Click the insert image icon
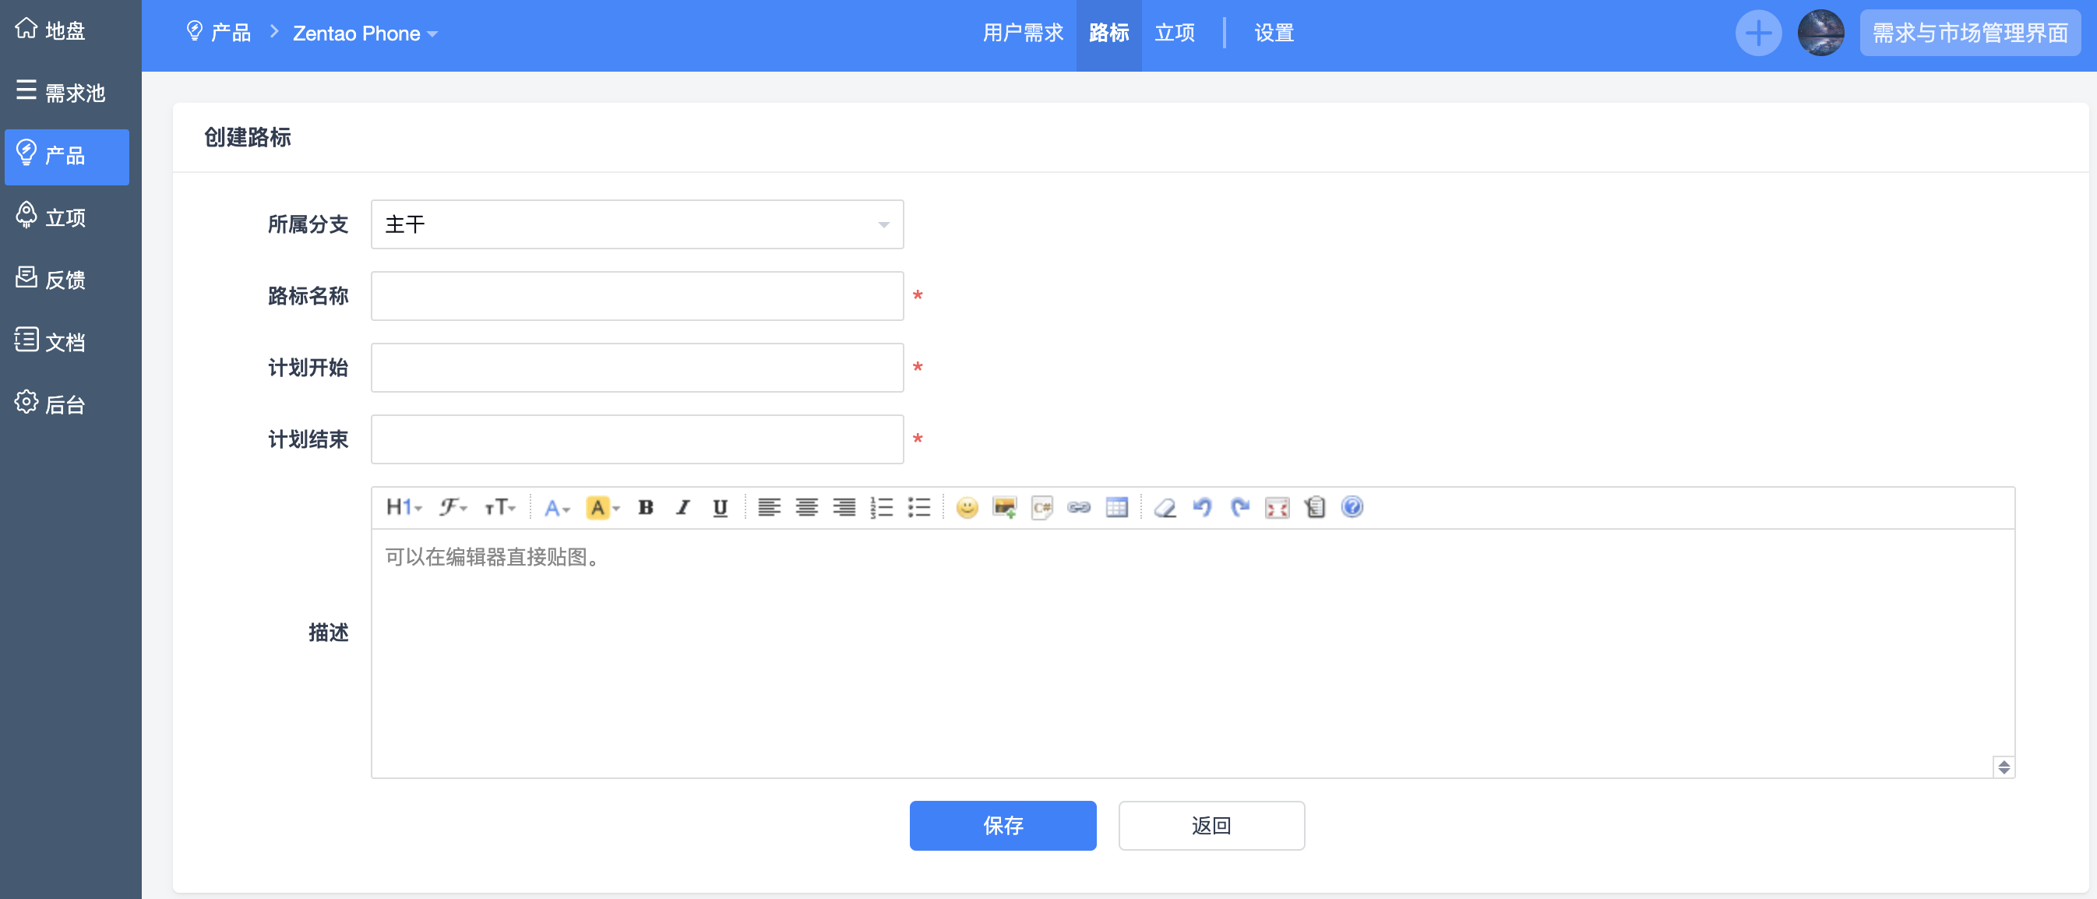 [1004, 508]
